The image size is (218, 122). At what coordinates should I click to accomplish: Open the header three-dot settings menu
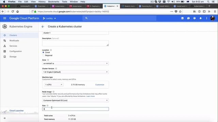[x=207, y=18]
